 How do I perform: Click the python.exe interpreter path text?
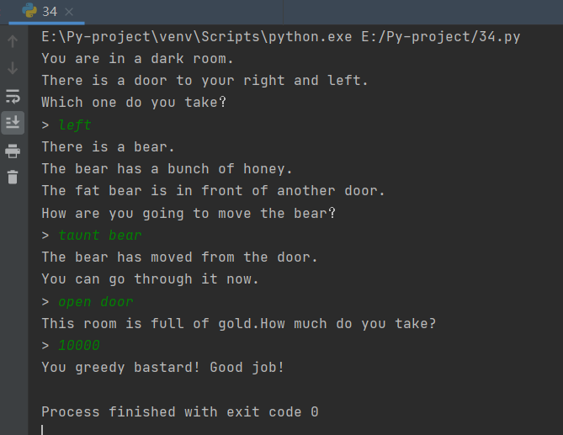click(196, 37)
